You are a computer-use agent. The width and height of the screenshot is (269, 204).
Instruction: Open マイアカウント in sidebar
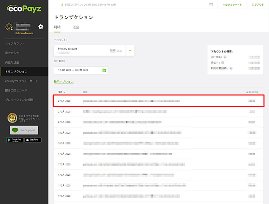tap(15, 43)
